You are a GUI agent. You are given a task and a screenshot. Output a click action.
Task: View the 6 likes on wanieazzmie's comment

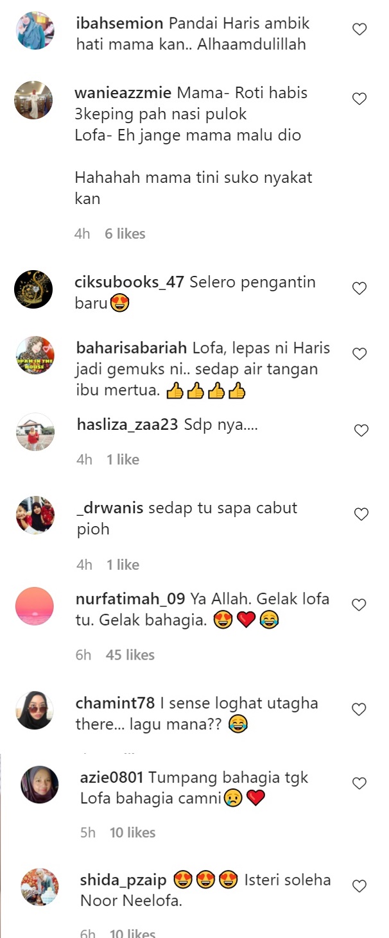pos(125,234)
